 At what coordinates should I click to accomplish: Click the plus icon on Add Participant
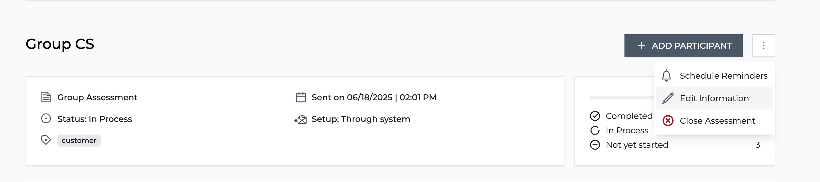pos(641,46)
